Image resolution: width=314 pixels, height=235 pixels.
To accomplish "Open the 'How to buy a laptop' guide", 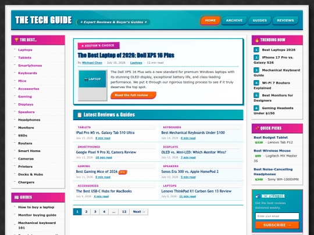I will 36,207.
